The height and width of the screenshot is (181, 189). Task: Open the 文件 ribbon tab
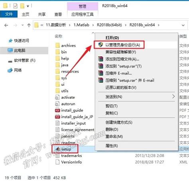[9, 14]
